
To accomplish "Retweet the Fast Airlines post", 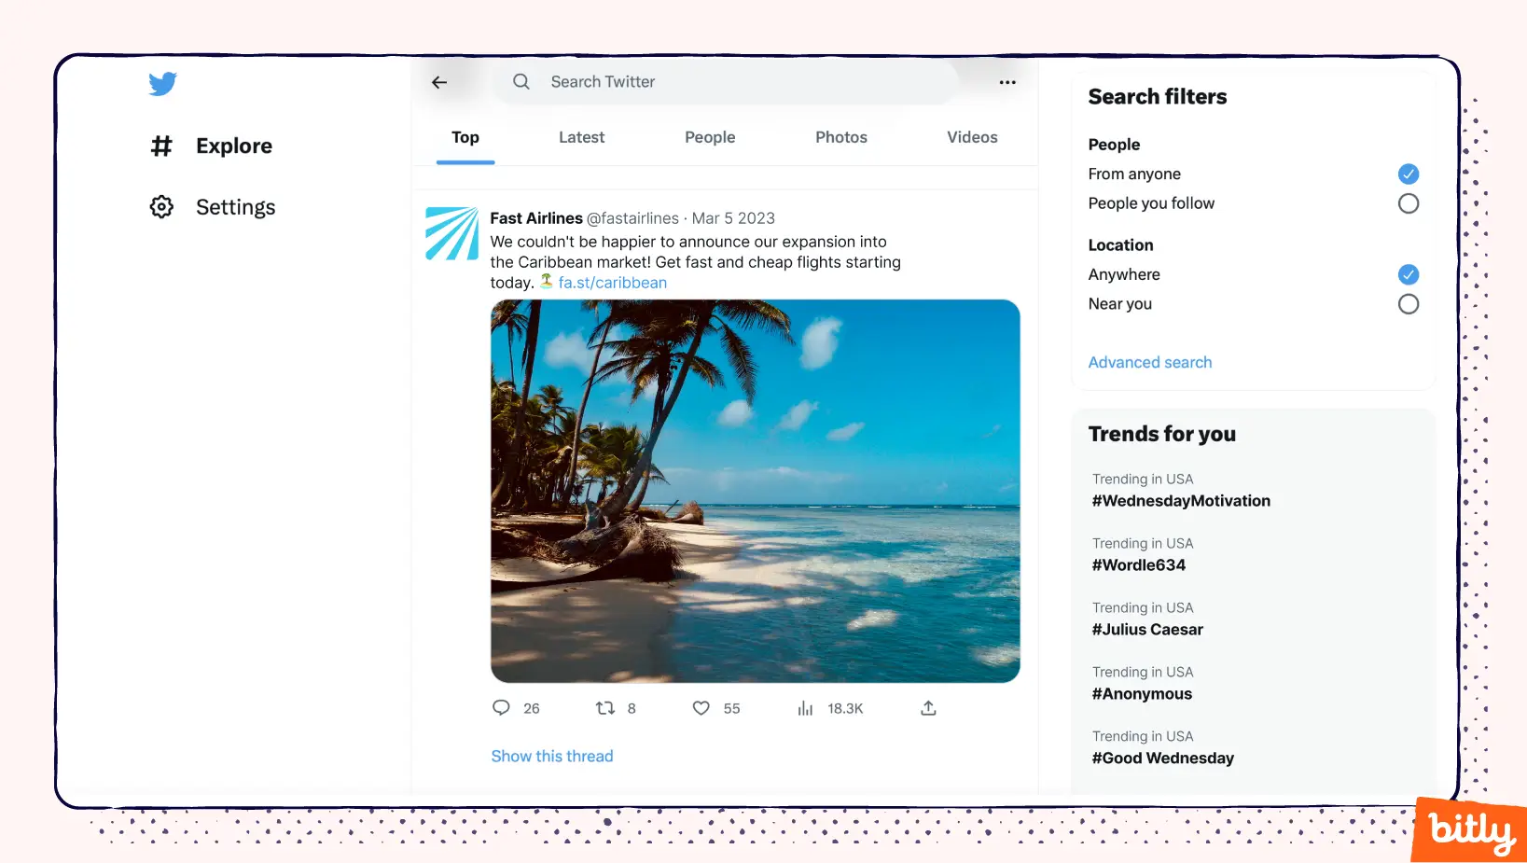I will [605, 708].
